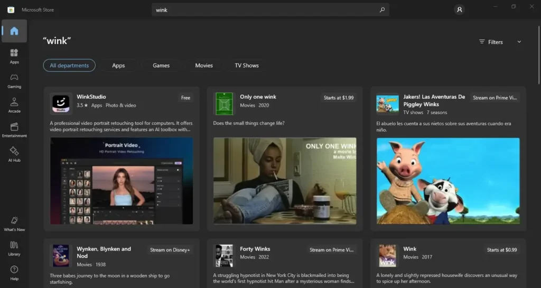Click the Wynken, Blynken and Nod poster icon

(x=61, y=256)
